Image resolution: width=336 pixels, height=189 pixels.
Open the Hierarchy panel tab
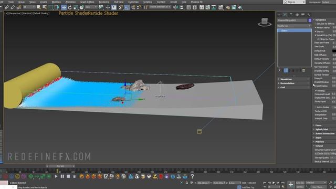291,15
